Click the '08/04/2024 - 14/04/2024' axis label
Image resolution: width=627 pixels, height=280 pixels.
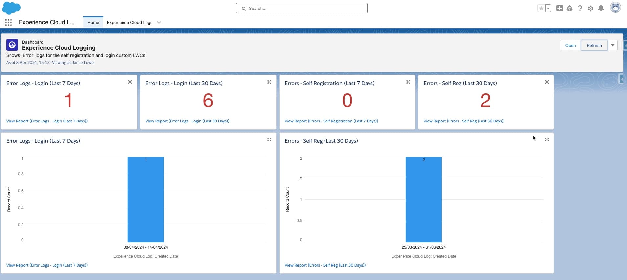point(146,247)
